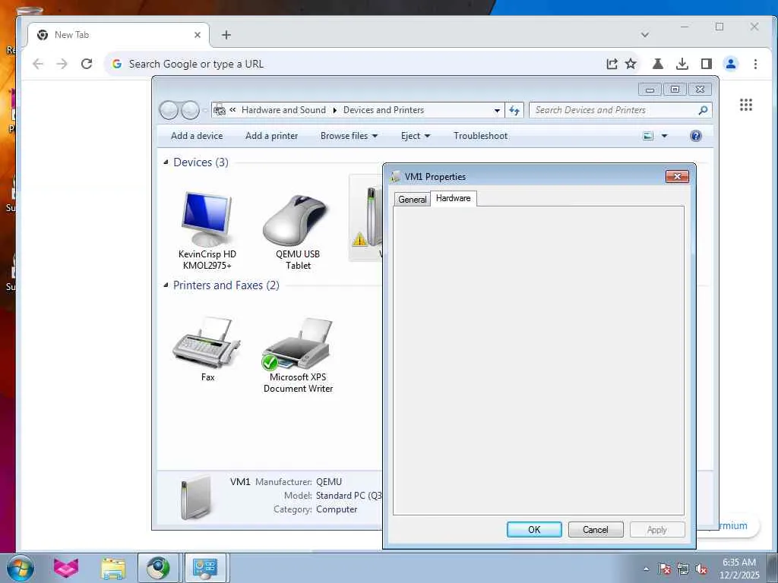Open Eject dropdown
778x583 pixels.
click(416, 136)
